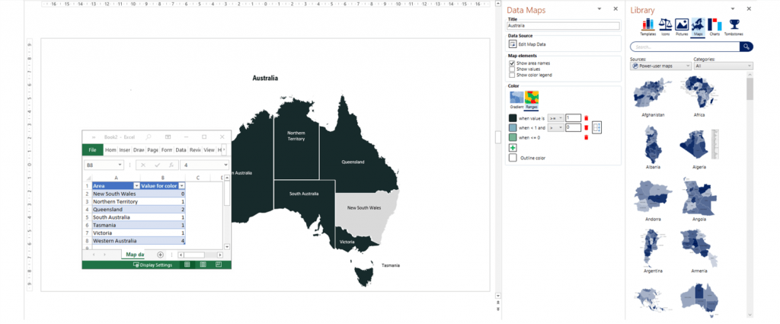Switch to the Excel Data tab
The height and width of the screenshot is (324, 780).
click(181, 150)
